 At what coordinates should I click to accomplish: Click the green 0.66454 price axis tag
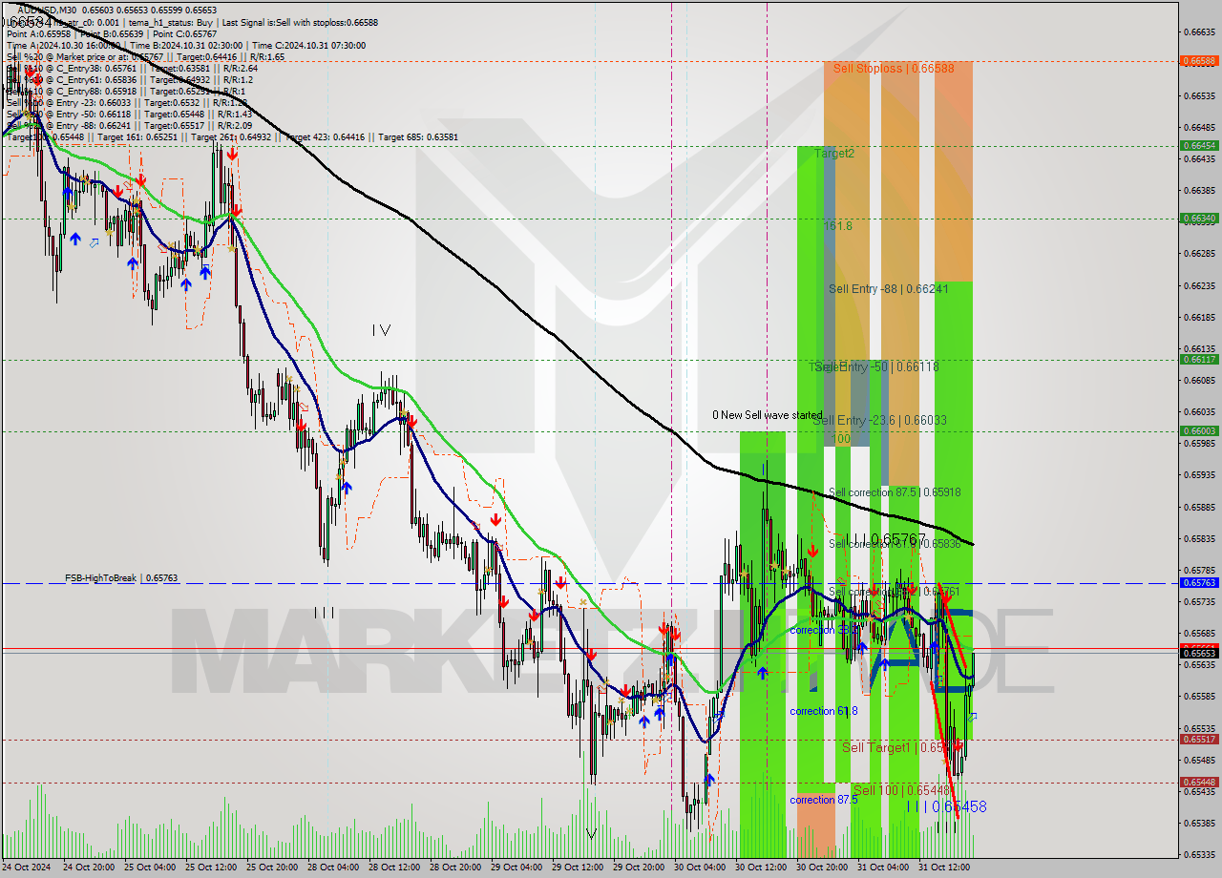(1199, 145)
